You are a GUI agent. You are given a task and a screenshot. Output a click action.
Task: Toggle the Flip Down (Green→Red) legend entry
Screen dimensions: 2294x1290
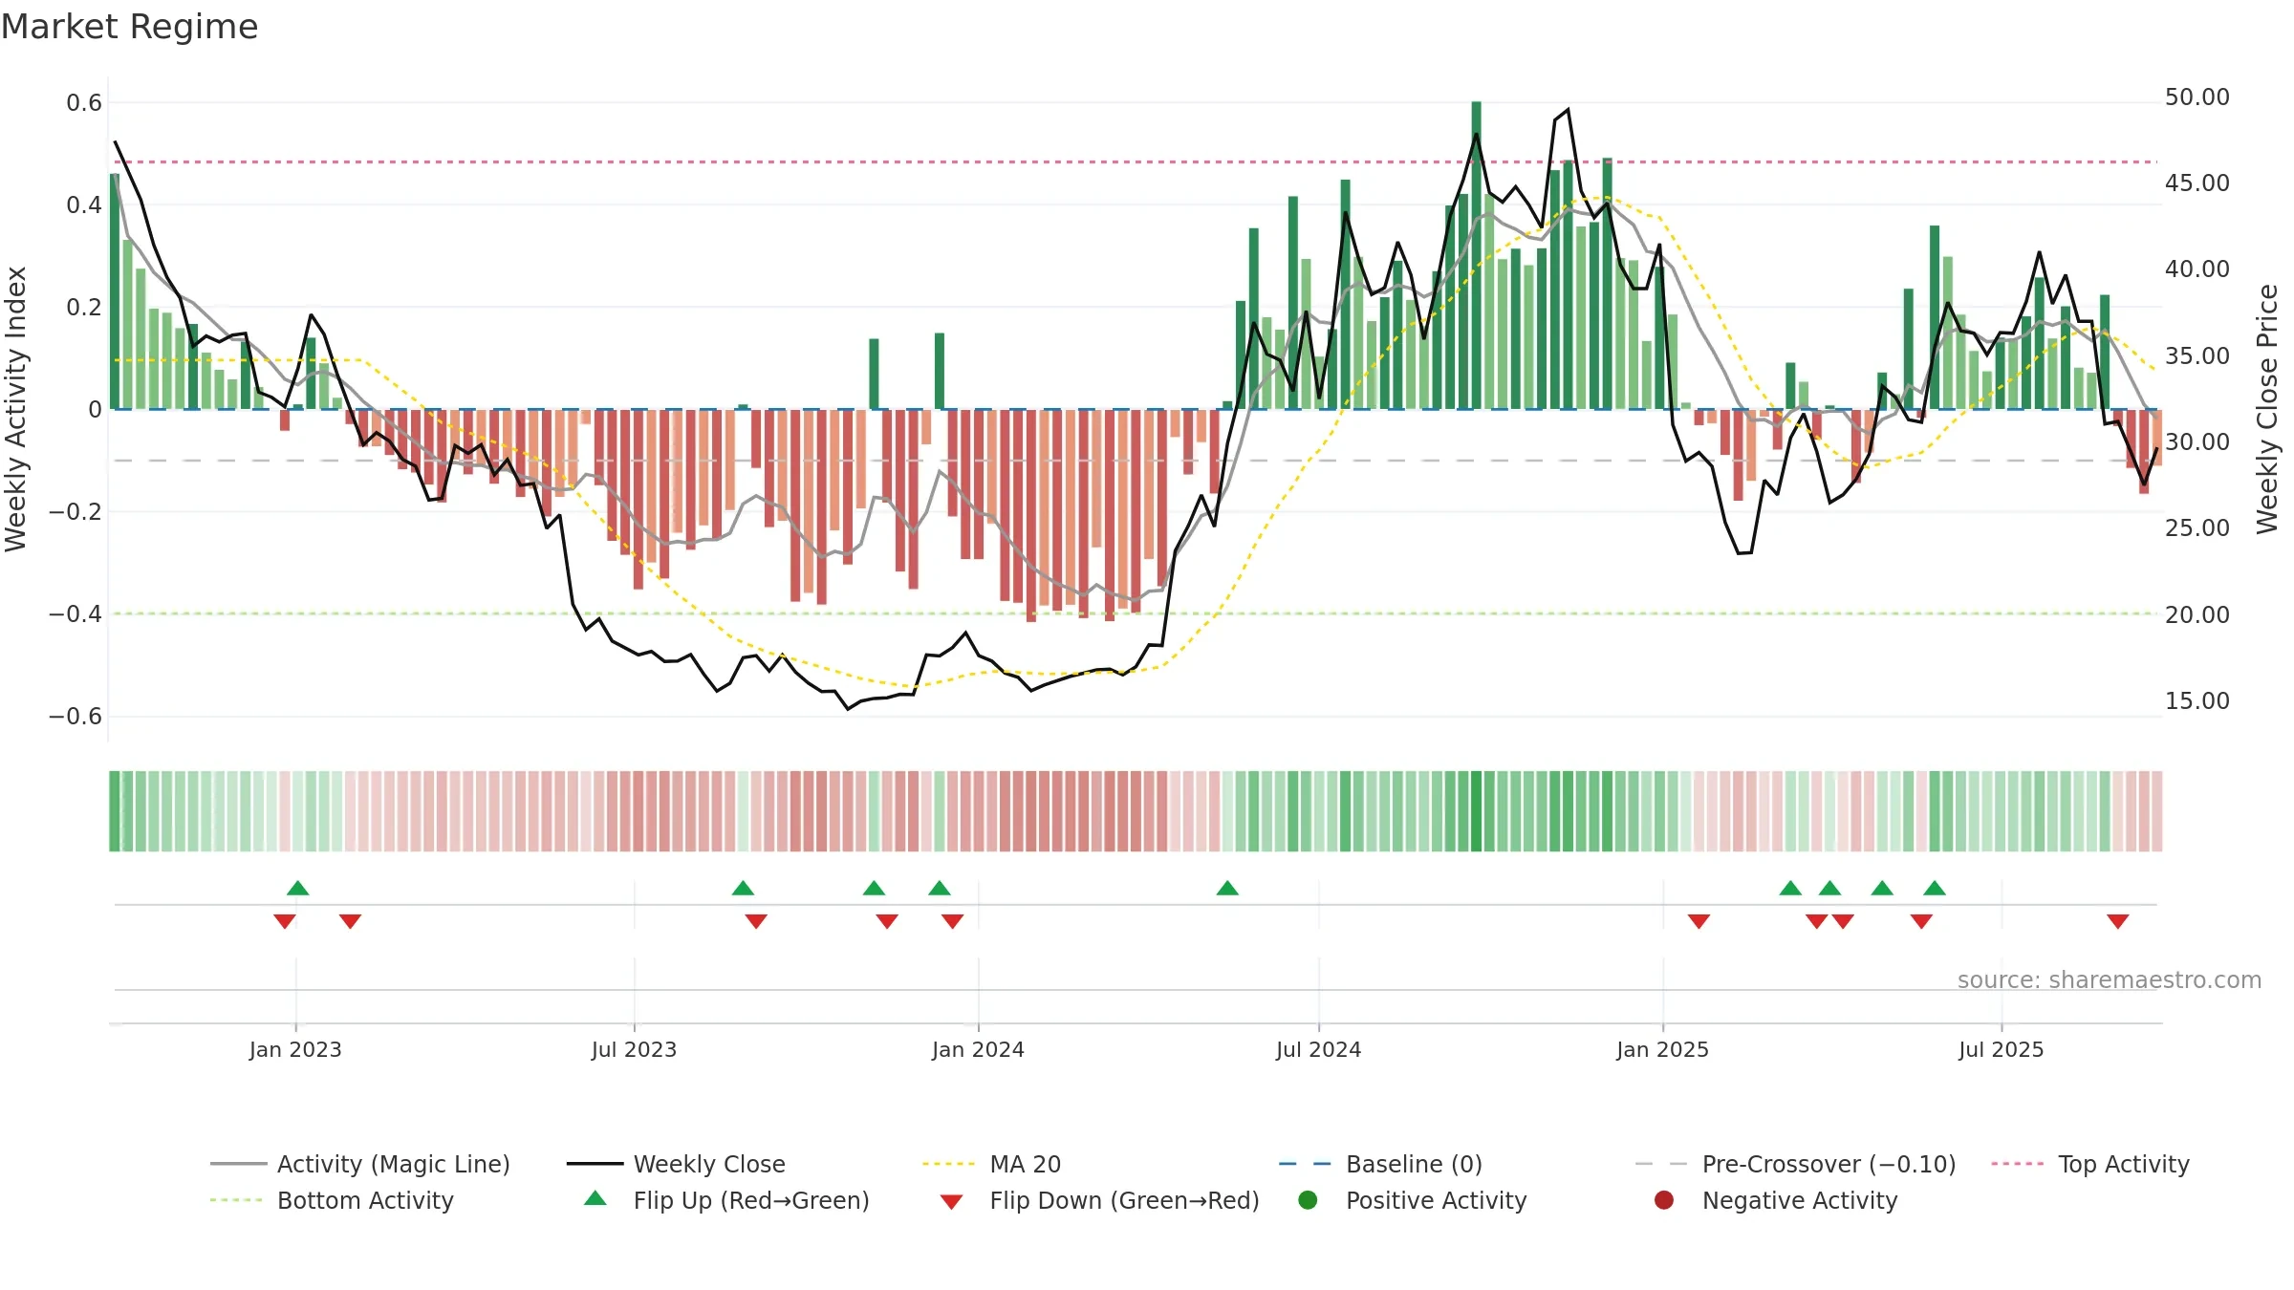pyautogui.click(x=1099, y=1200)
